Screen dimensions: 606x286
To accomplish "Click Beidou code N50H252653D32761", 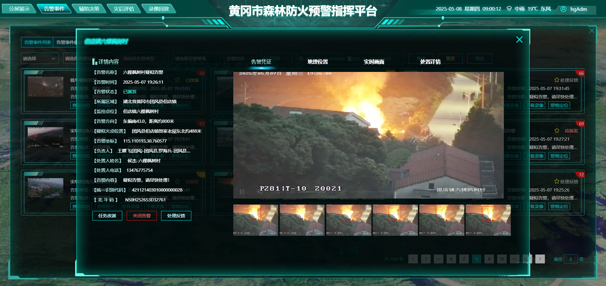I will click(x=145, y=200).
